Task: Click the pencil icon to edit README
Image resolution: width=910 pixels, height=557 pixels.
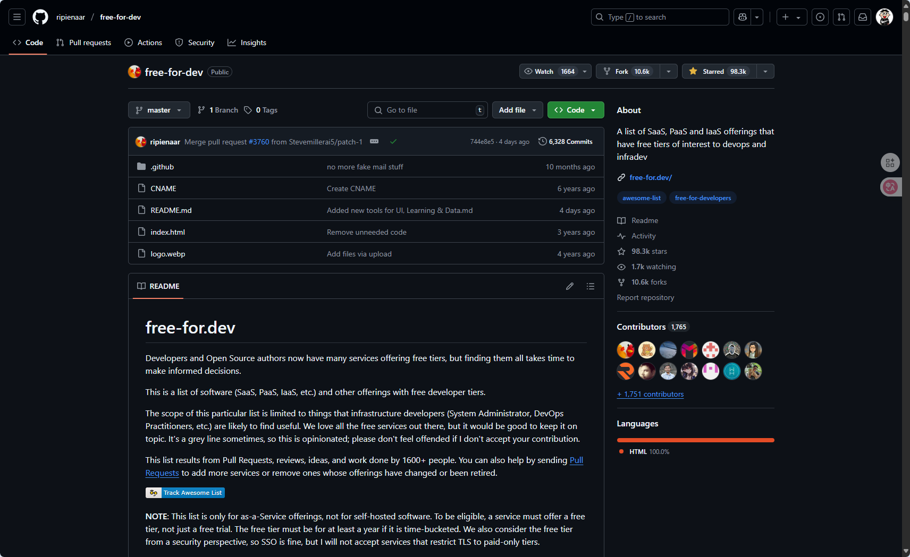Action: coord(570,286)
